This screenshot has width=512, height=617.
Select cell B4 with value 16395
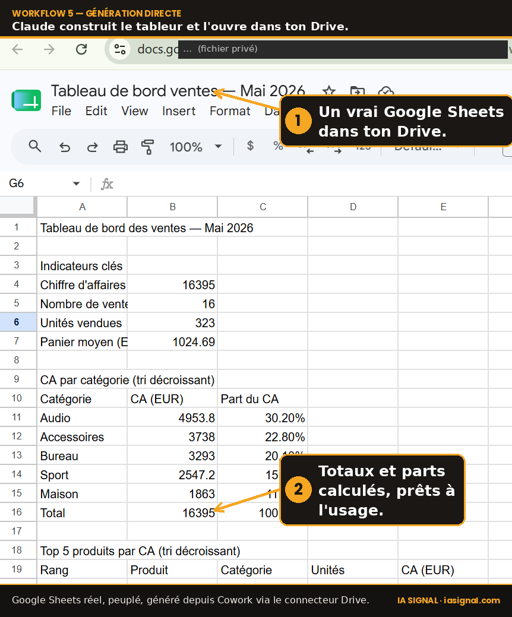tap(172, 285)
